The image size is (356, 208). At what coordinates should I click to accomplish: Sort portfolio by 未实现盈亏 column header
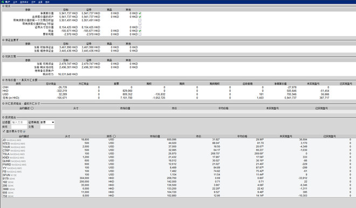[286, 137]
